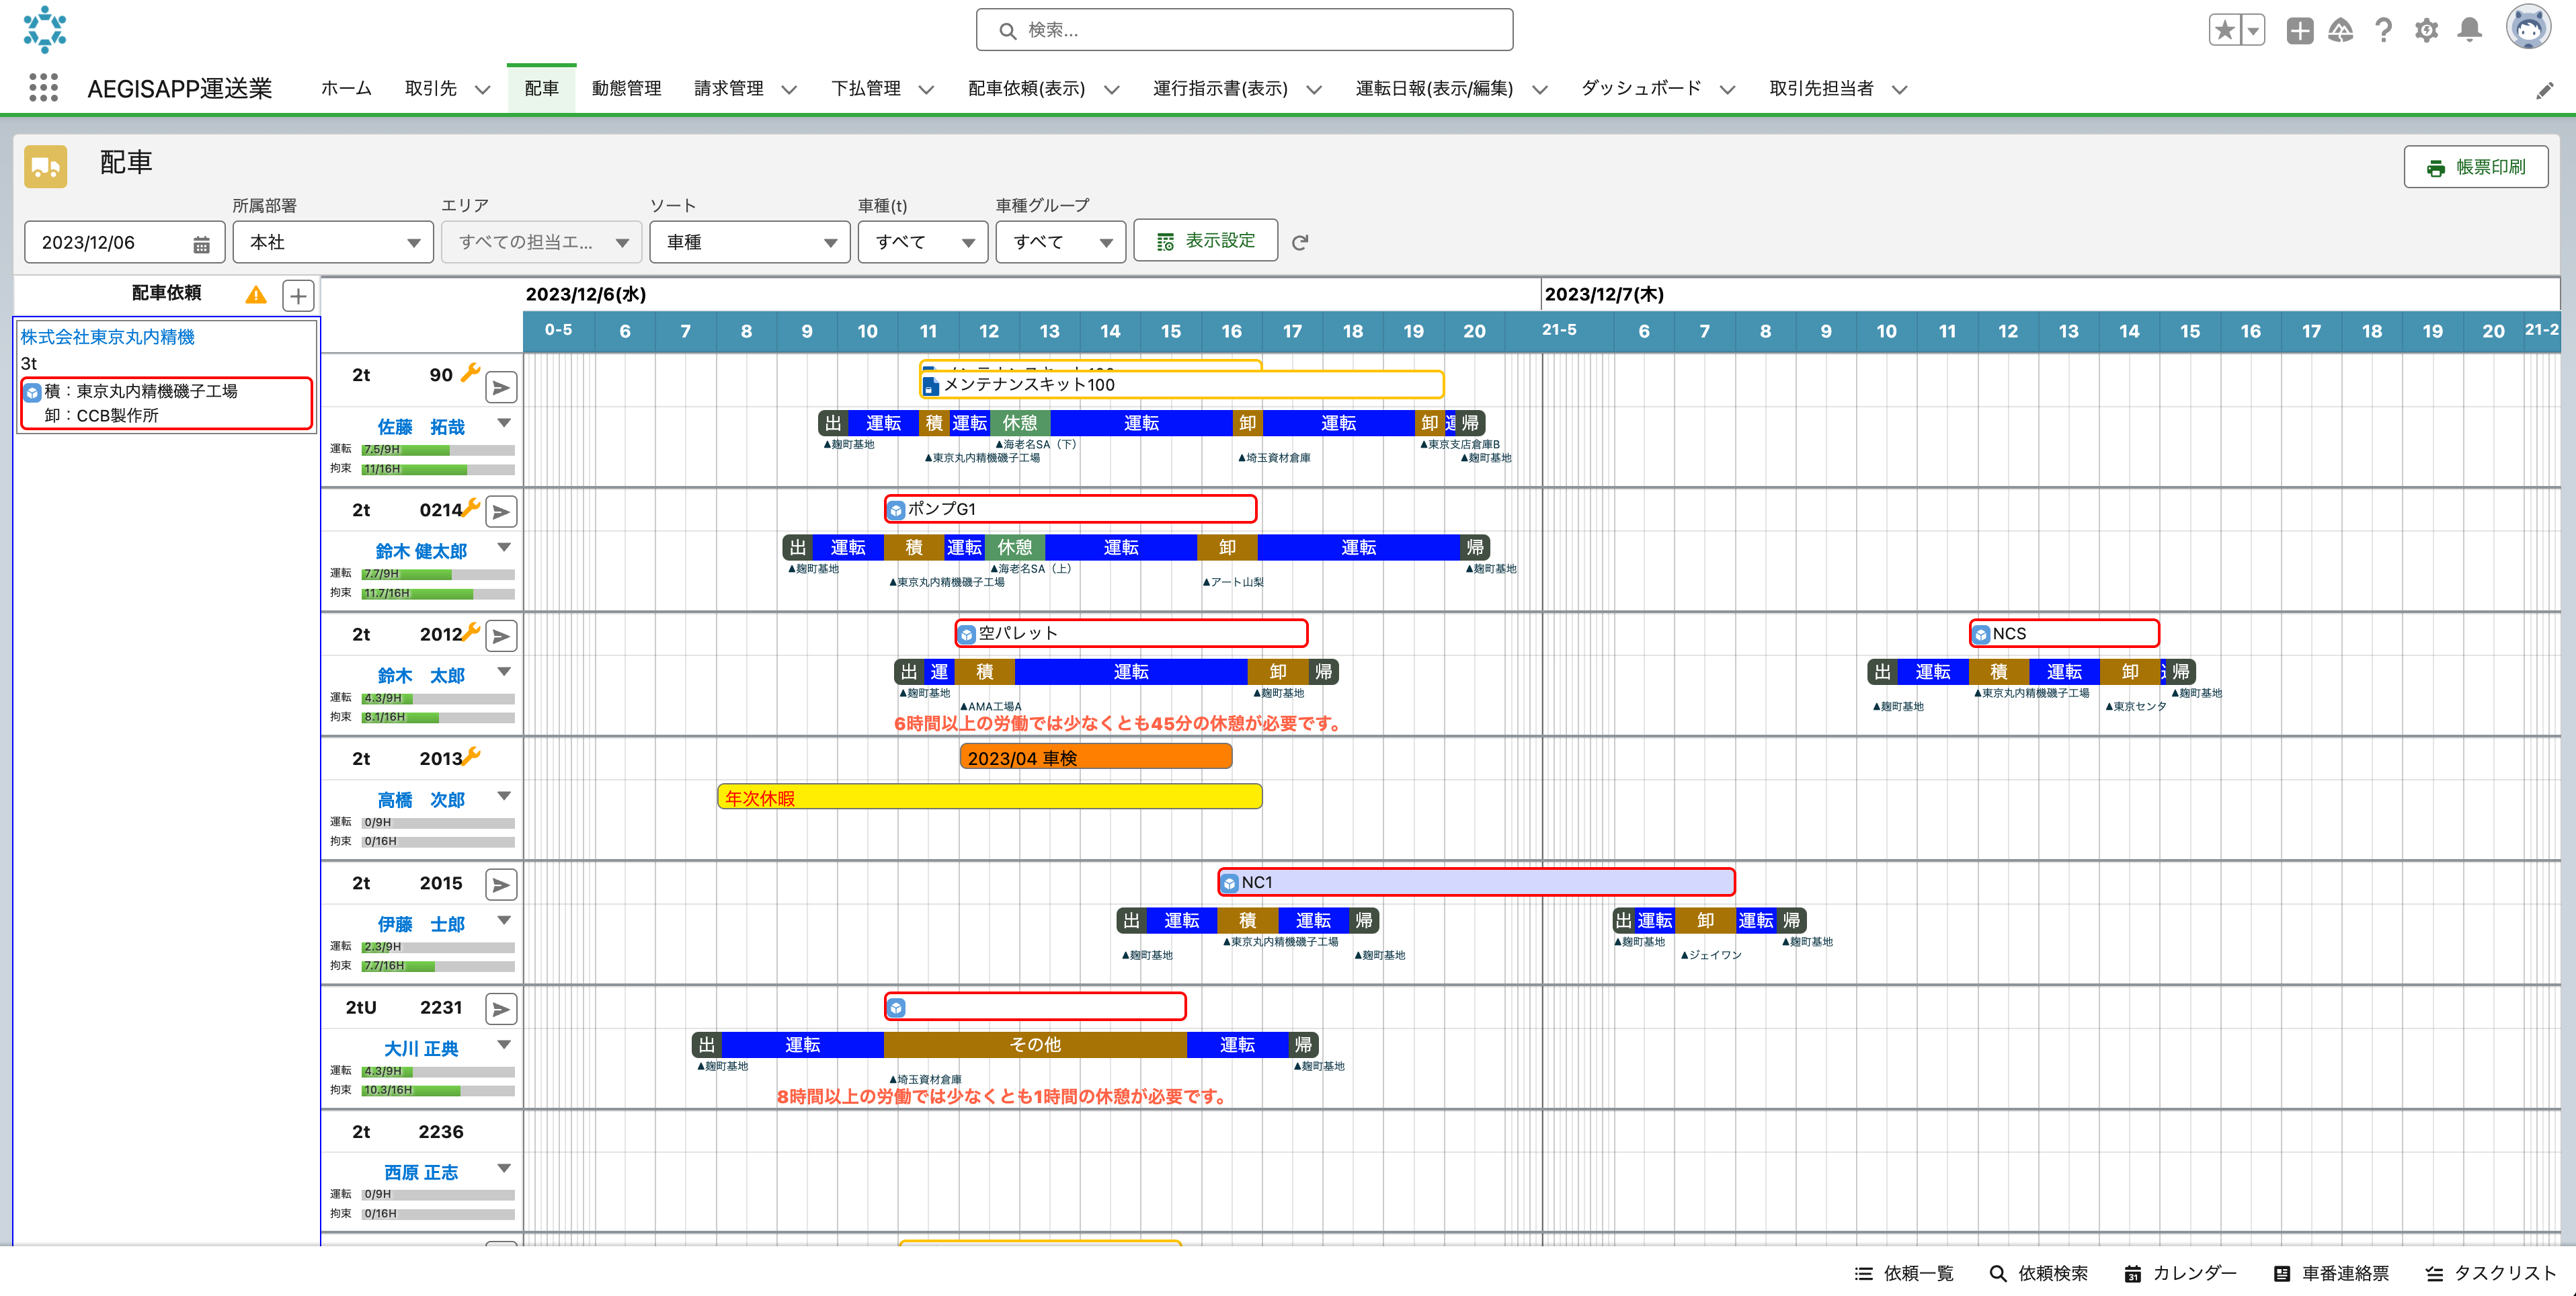Image resolution: width=2576 pixels, height=1296 pixels.
Task: Click the wrench icon beside vehicle 2013
Action: click(x=471, y=756)
